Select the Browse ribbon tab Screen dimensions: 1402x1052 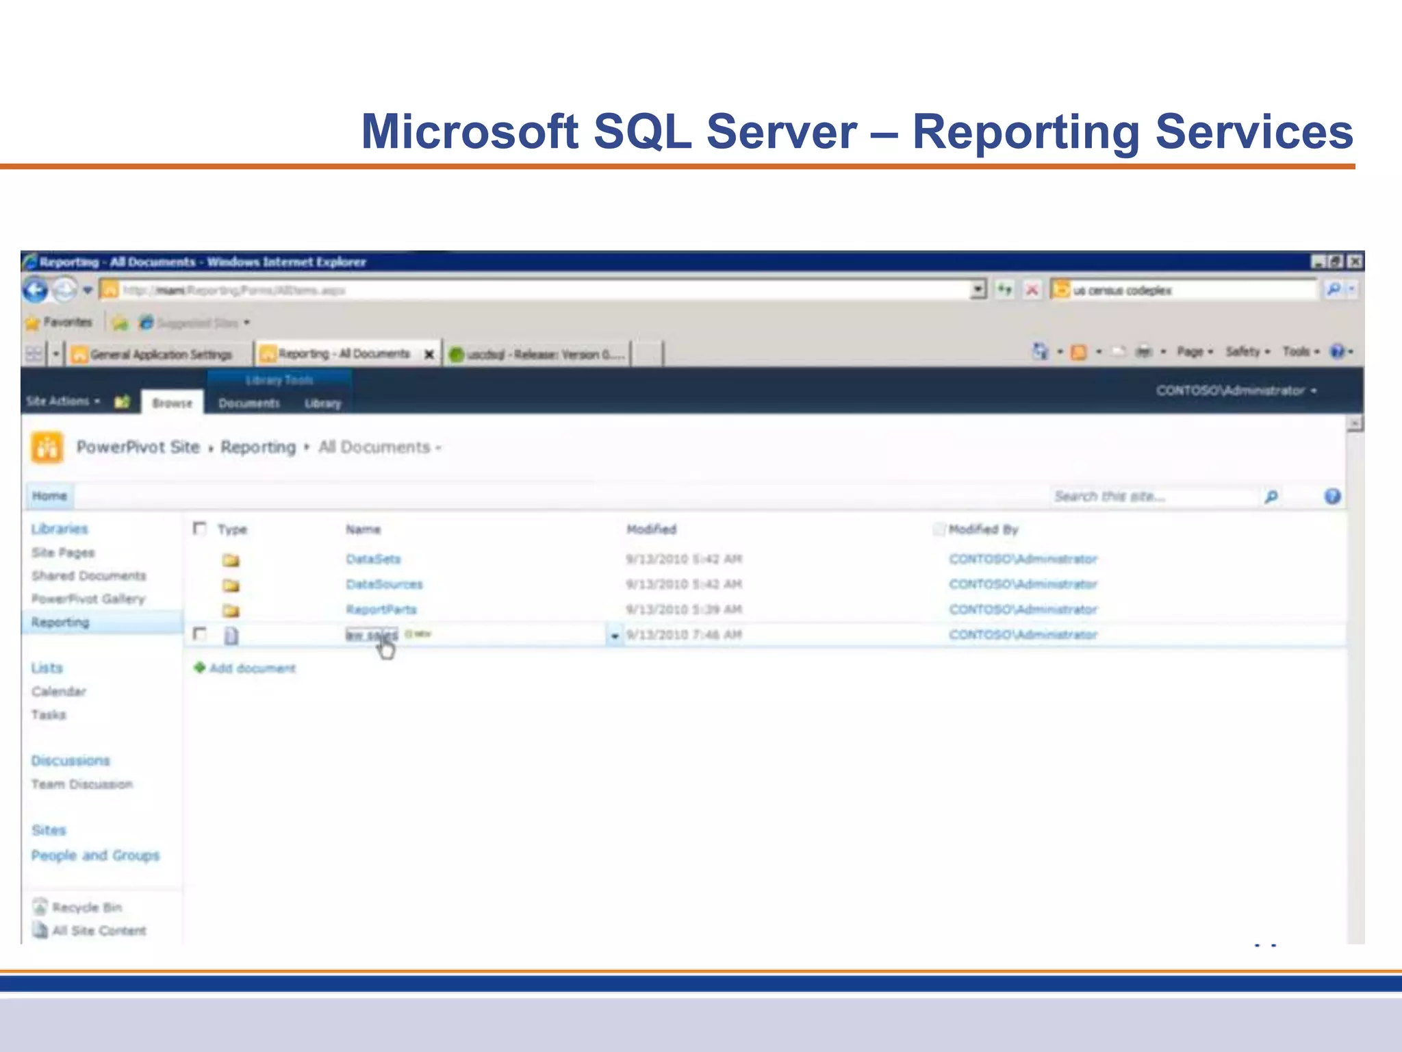(172, 403)
